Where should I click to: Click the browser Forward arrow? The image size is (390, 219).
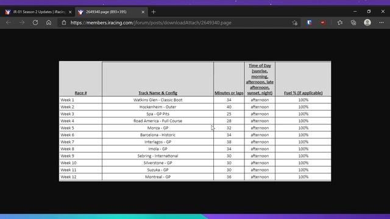tap(22, 23)
